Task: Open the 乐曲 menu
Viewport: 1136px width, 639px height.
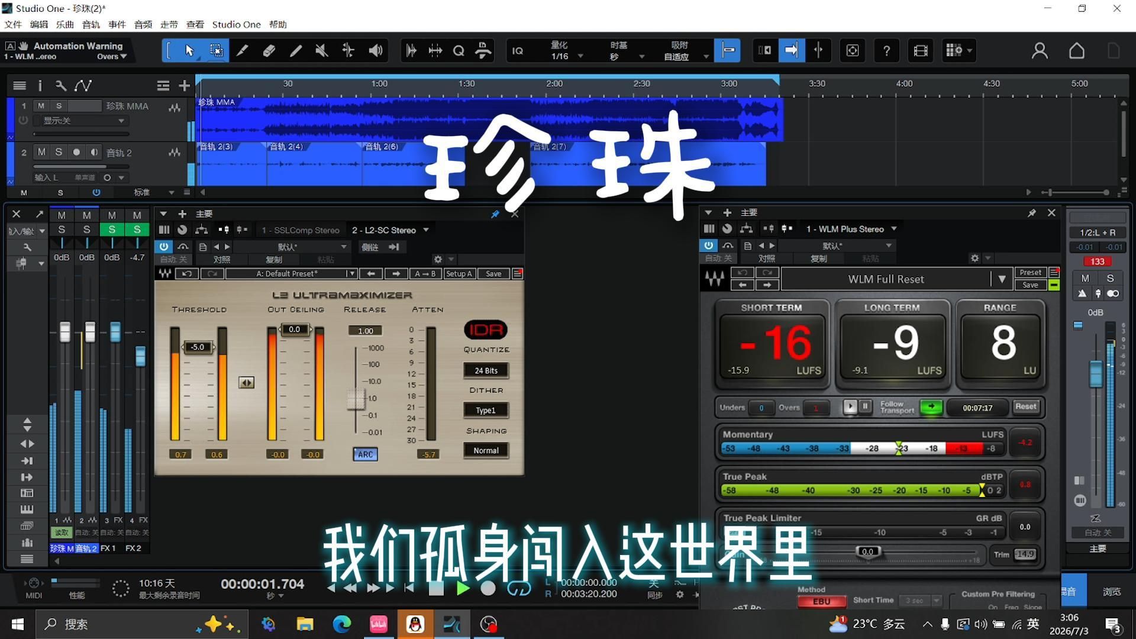Action: click(x=65, y=24)
